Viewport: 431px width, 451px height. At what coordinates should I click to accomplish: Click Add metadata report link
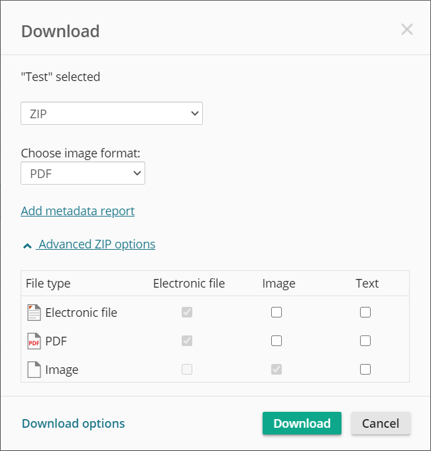(78, 211)
